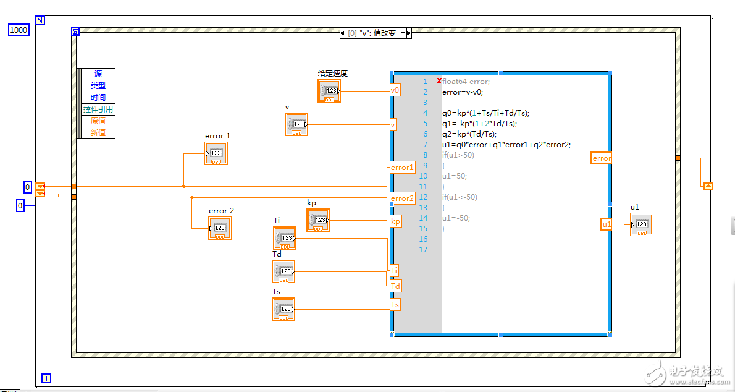
Task: Click the 源 event data node item
Action: pyautogui.click(x=98, y=74)
